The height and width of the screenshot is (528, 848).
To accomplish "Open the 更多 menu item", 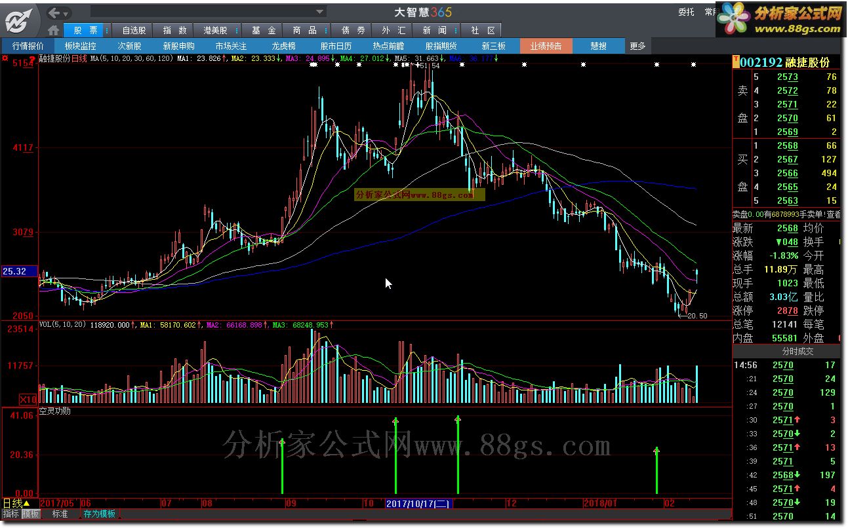I will coord(637,46).
